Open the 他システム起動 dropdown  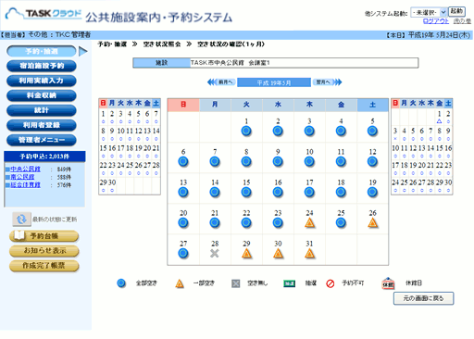[429, 12]
